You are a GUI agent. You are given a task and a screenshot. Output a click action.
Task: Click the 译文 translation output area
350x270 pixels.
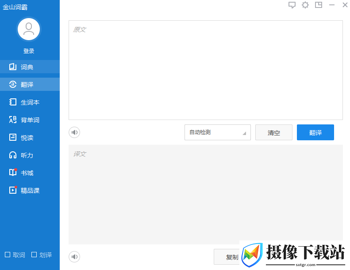(x=206, y=194)
